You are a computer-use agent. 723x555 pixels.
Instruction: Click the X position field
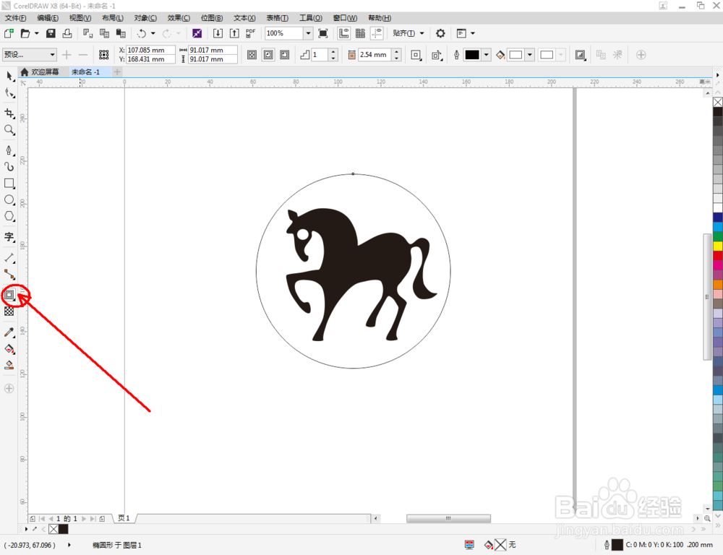pos(151,50)
